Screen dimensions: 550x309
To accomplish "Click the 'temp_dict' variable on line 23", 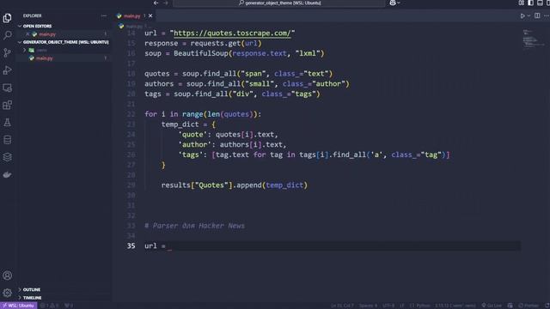I will [180, 124].
